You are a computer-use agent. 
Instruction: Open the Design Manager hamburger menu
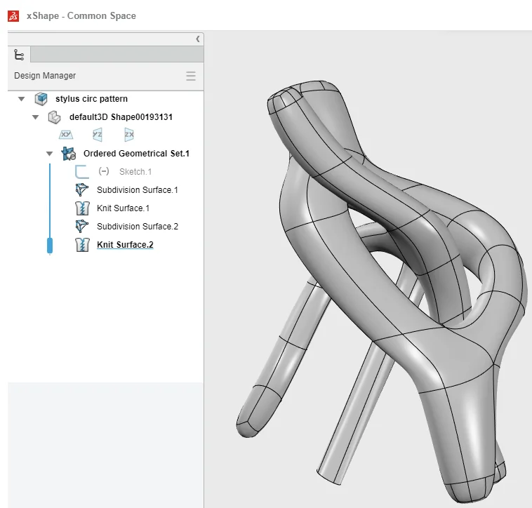point(190,76)
